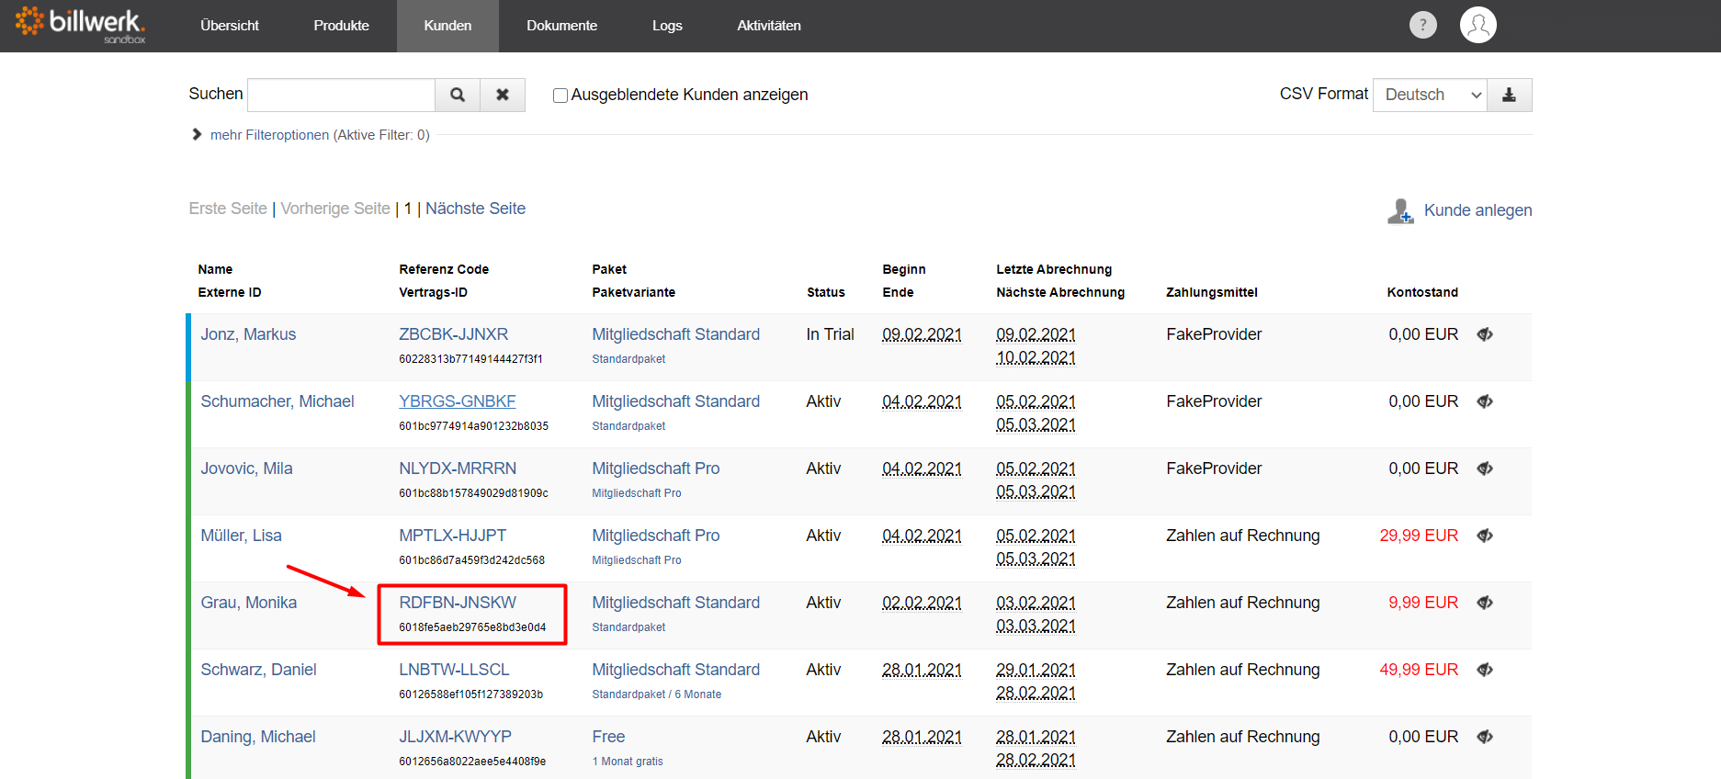The image size is (1721, 779).
Task: Open customer Schumacher, Michael
Action: pos(277,401)
